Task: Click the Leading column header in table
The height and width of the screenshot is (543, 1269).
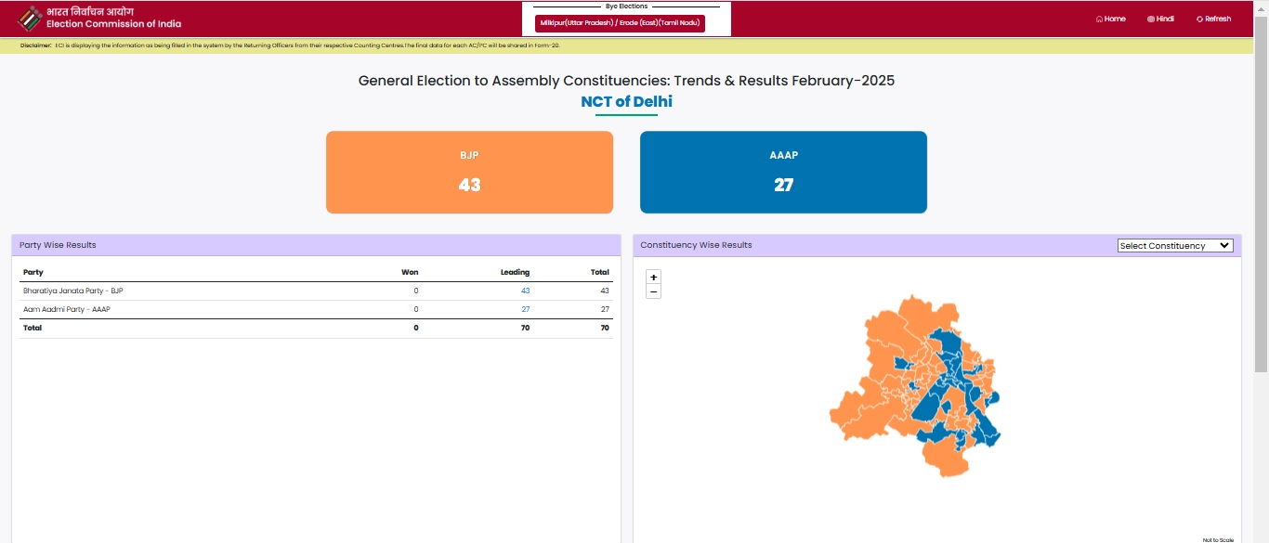Action: [x=515, y=272]
